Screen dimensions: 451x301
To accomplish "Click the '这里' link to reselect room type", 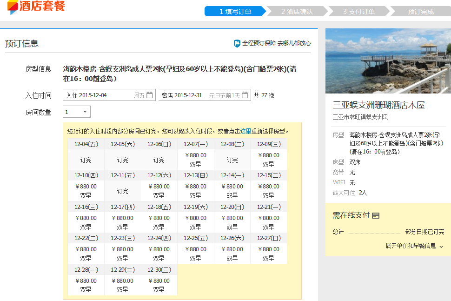I will click(x=245, y=132).
